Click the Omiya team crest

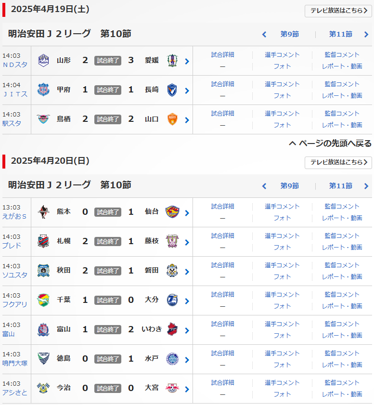[172, 388]
